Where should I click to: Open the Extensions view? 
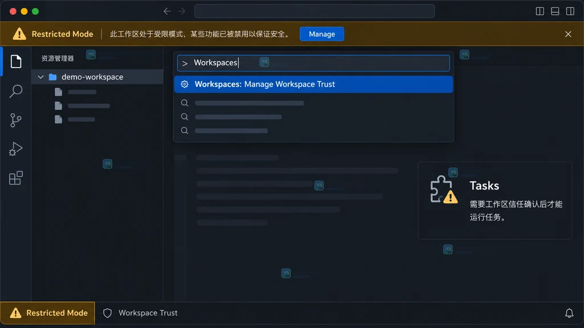[15, 178]
